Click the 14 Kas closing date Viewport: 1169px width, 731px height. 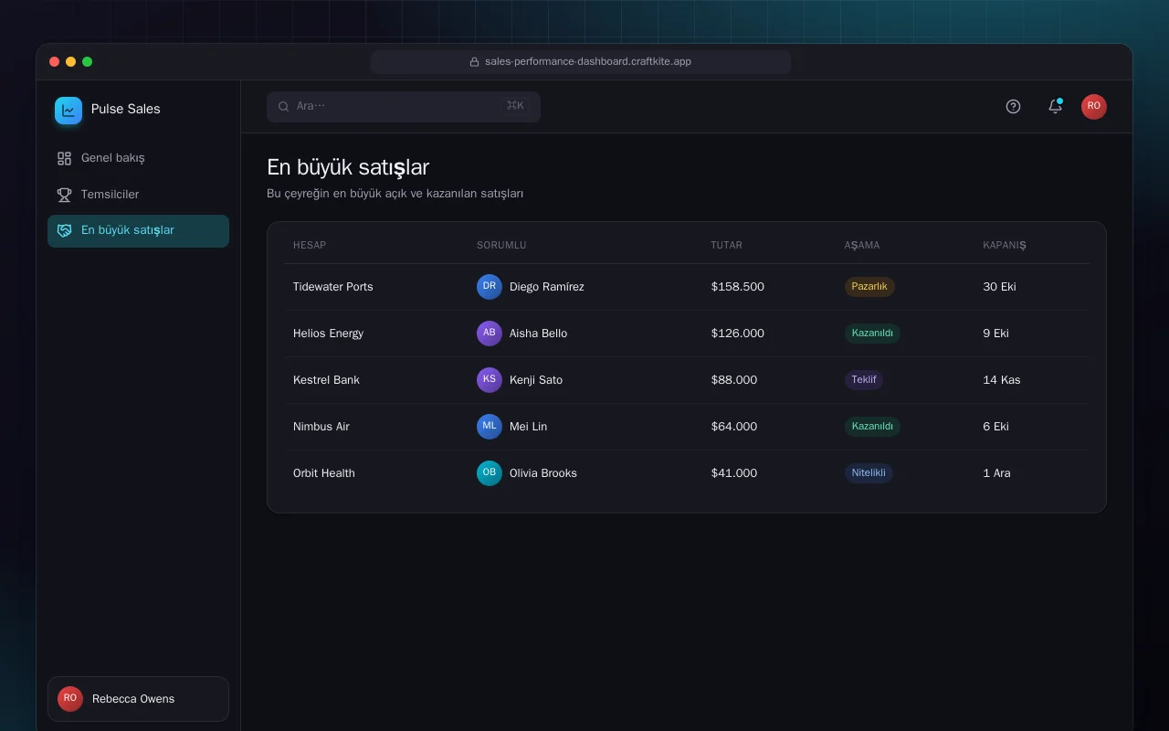(1002, 380)
